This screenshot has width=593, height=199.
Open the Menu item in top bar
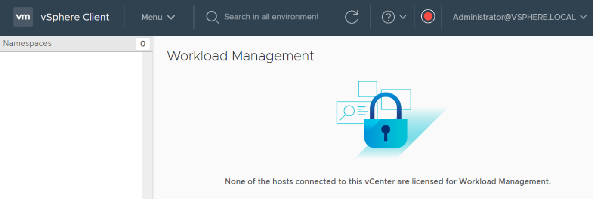coord(158,17)
